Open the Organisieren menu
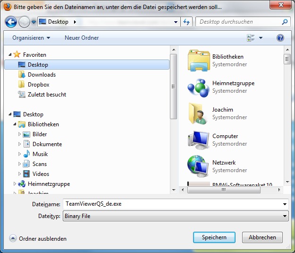The image size is (295, 253). (x=31, y=38)
